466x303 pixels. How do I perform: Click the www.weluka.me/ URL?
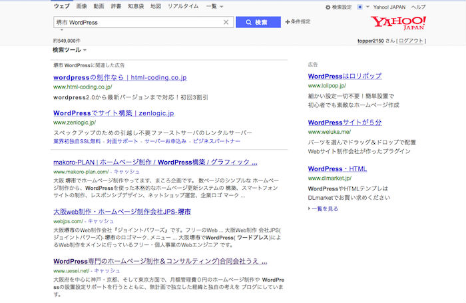pyautogui.click(x=330, y=132)
